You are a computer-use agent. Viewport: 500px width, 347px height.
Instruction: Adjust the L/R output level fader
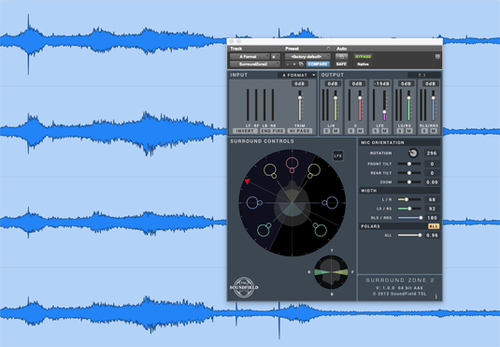pyautogui.click(x=336, y=97)
